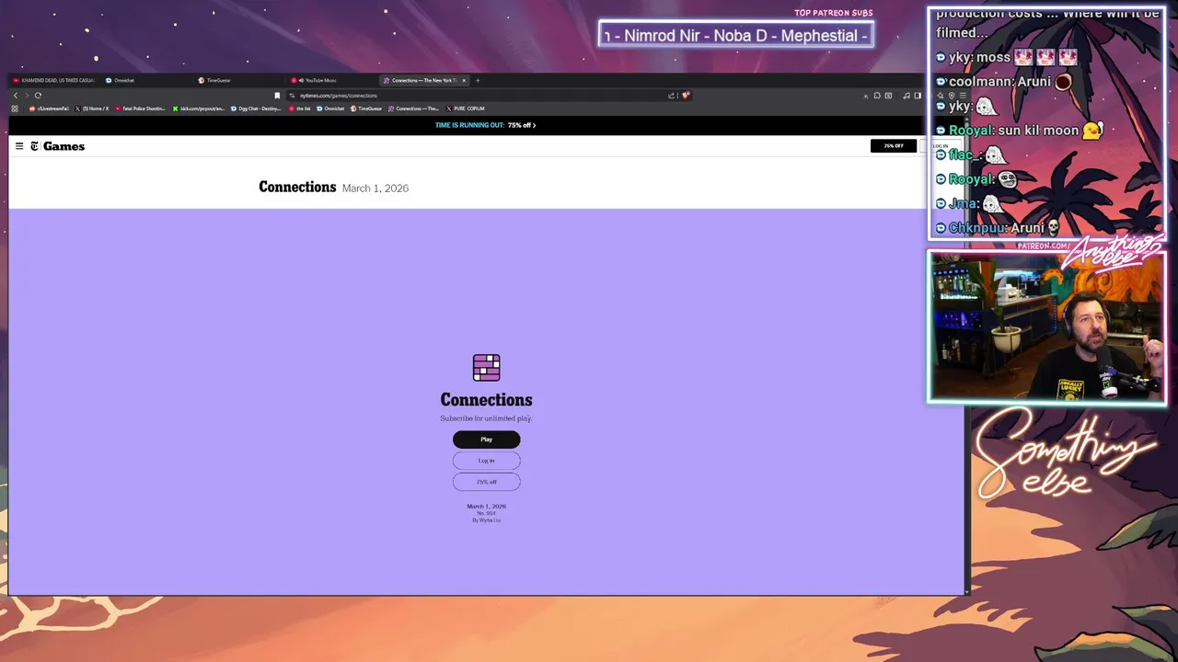
Task: Open the Omnichat bookmark
Action: point(329,108)
